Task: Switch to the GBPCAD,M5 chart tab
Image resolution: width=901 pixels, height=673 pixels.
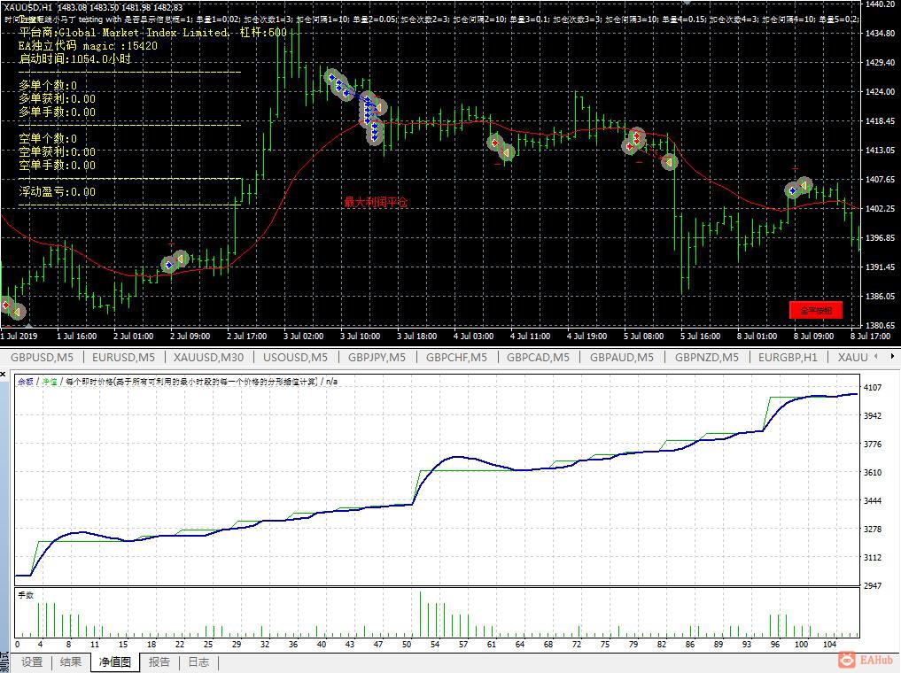Action: pos(538,357)
